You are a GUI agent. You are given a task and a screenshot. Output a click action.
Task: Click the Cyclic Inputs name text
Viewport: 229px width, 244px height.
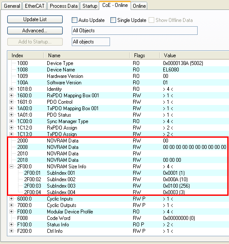60,199
